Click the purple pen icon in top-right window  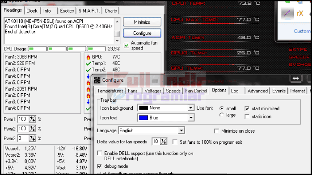click(287, 13)
